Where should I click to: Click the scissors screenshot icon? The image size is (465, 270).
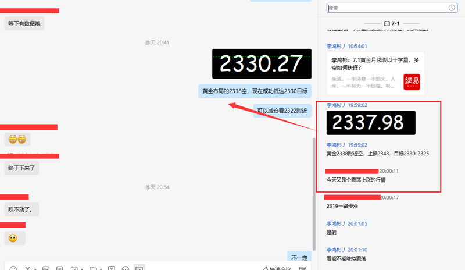27,268
